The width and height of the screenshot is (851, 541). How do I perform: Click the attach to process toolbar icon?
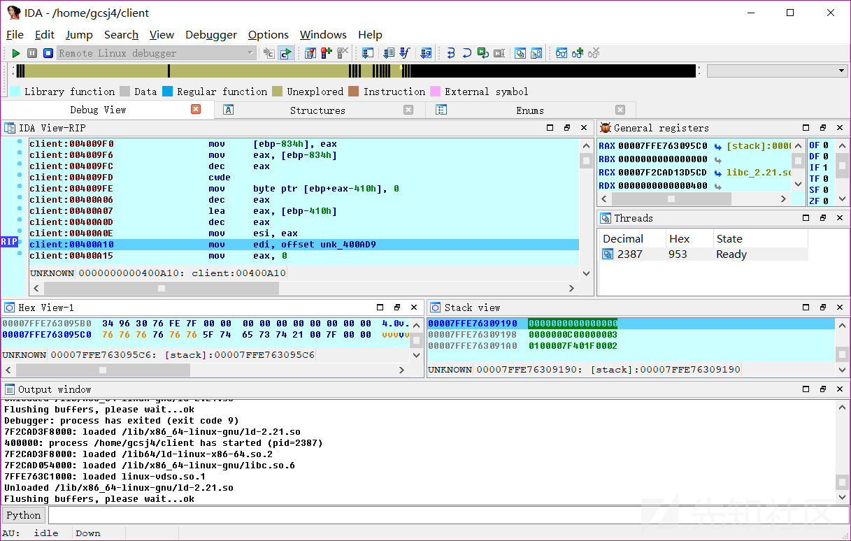click(269, 53)
